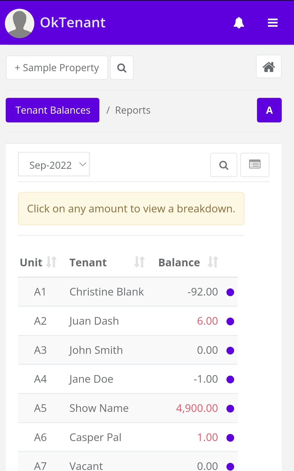Expand the Sample Property selector

pyautogui.click(x=57, y=68)
